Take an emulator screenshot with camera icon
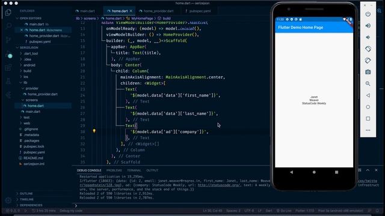 pos(368,72)
